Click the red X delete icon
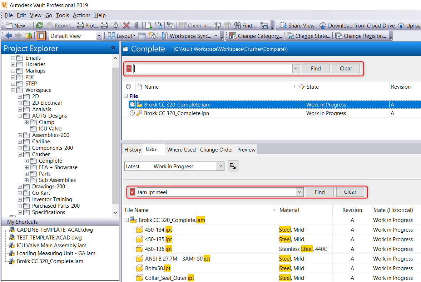The height and width of the screenshot is (282, 421). coord(127,25)
